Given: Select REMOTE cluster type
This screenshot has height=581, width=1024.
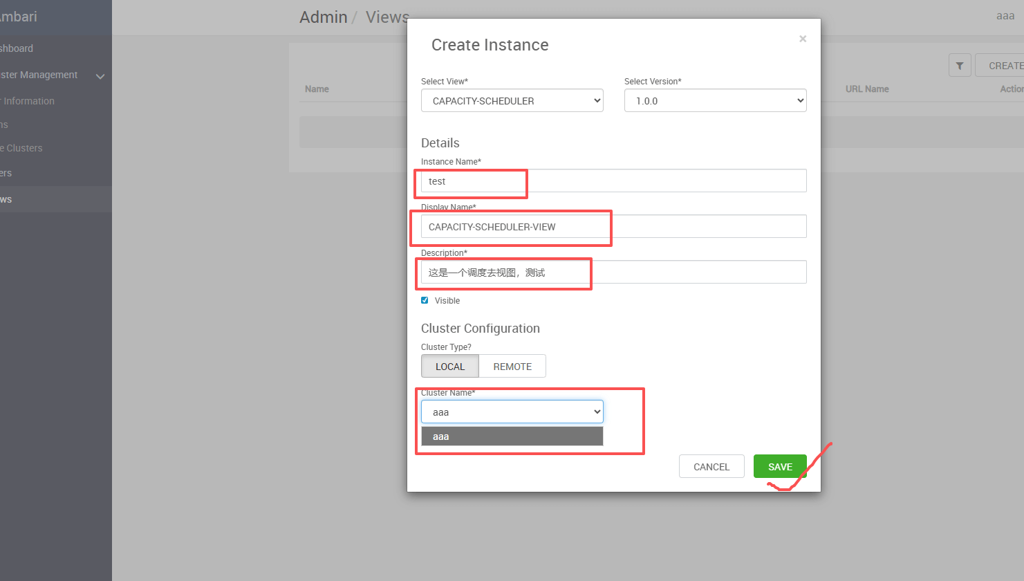Looking at the screenshot, I should (x=512, y=366).
